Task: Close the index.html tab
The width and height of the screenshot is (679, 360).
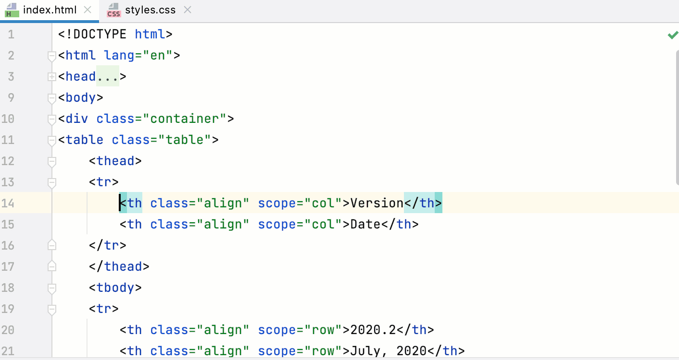Action: pyautogui.click(x=88, y=9)
